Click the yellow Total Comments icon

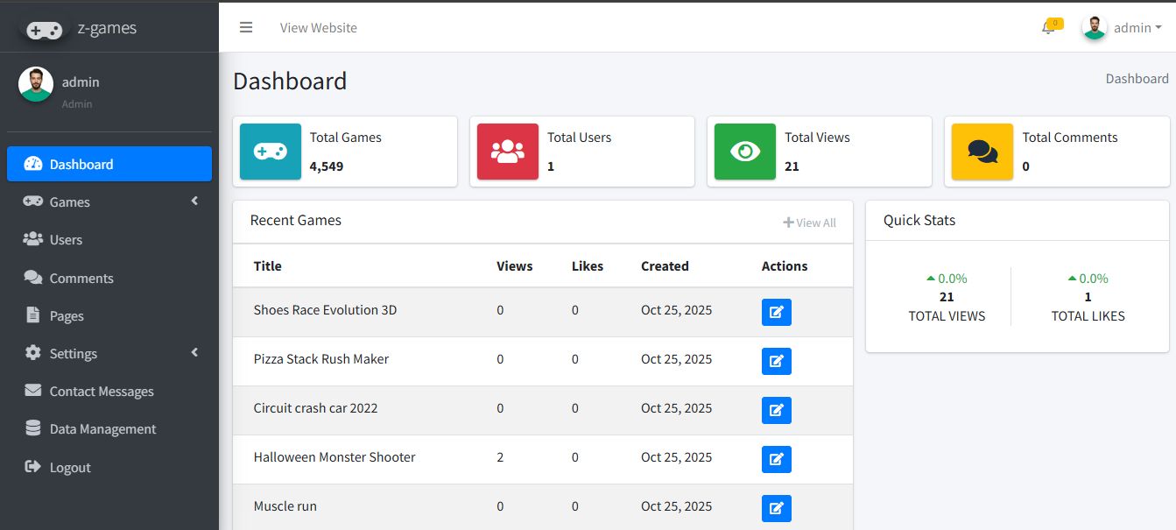(982, 152)
